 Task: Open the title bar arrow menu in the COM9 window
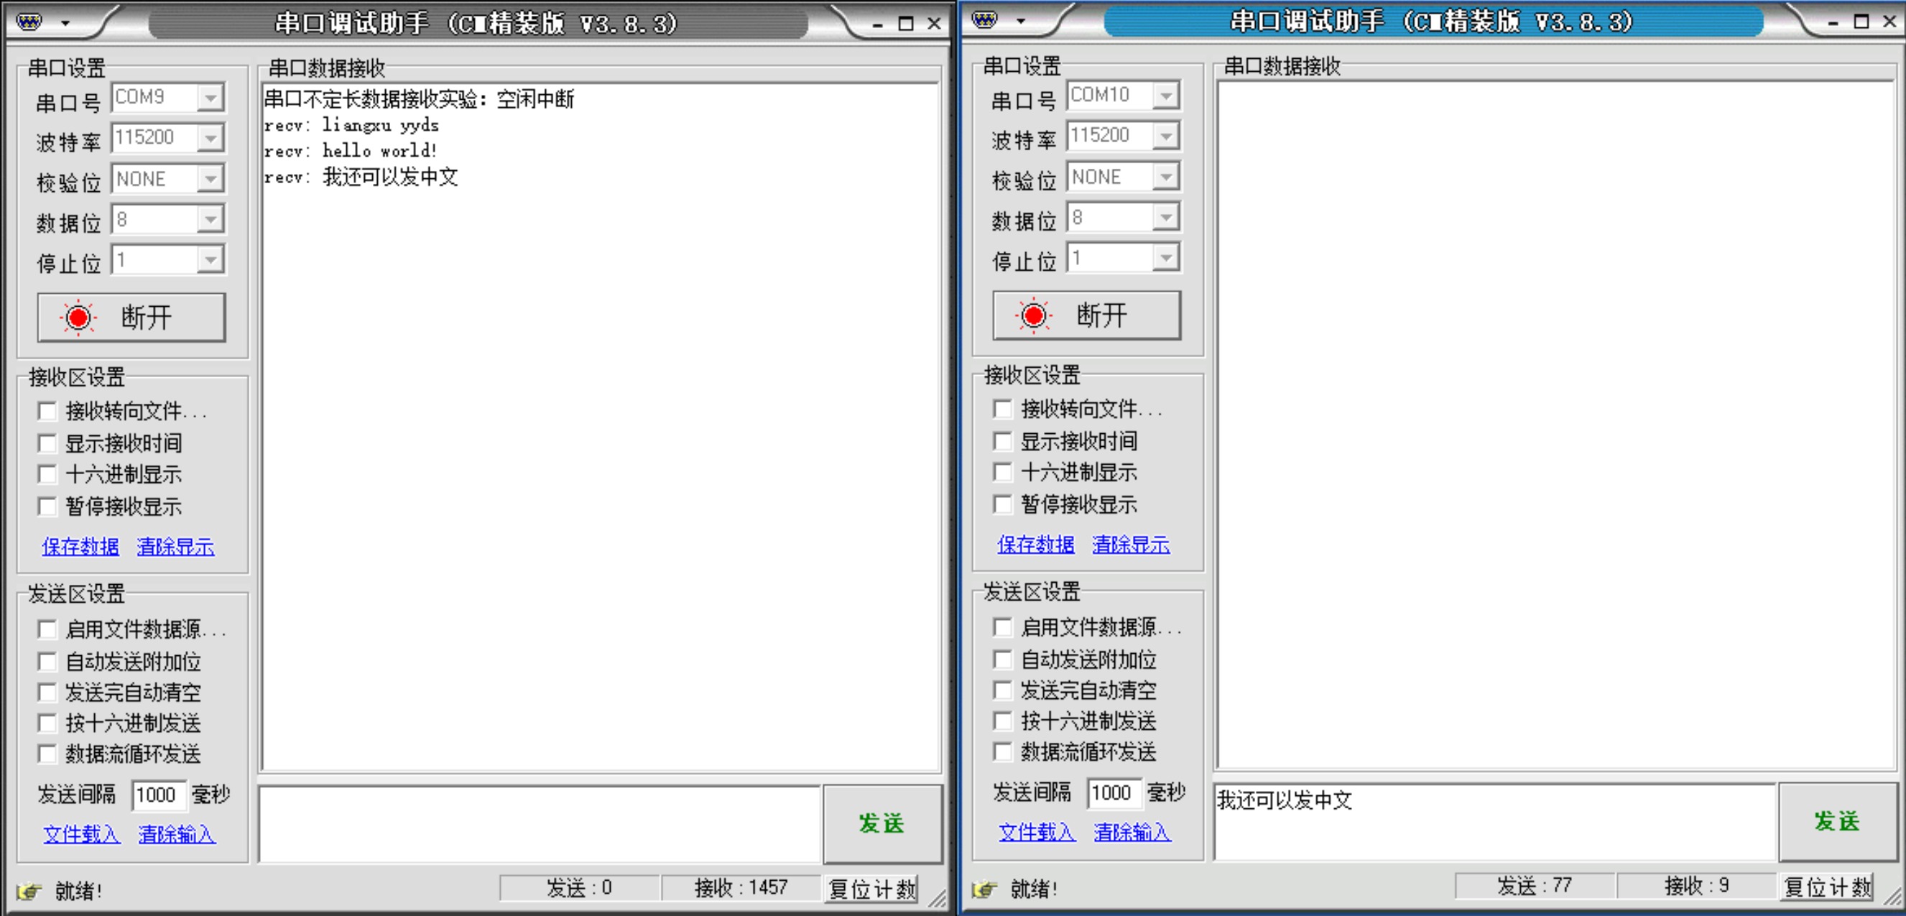(66, 24)
